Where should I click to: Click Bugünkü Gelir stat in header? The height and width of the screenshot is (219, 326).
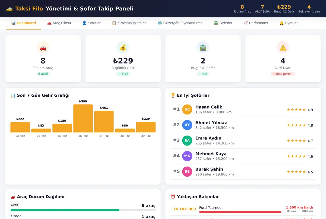point(284,9)
